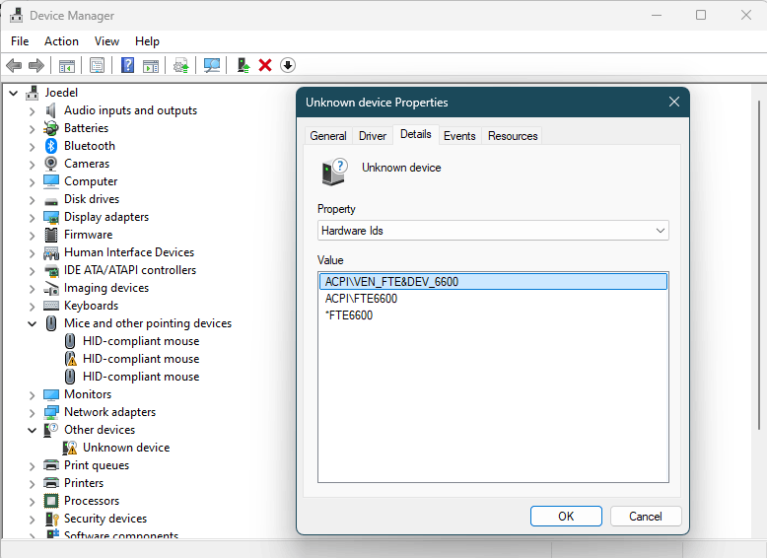Image resolution: width=767 pixels, height=558 pixels.
Task: Open the Property dropdown showing Hardware Ids
Action: click(493, 231)
